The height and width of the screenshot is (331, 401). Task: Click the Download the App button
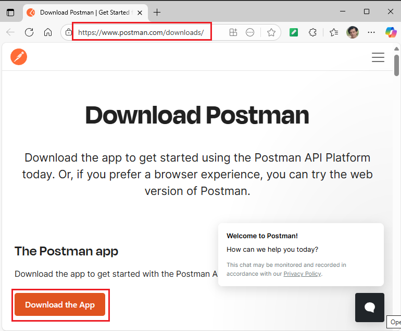60,305
